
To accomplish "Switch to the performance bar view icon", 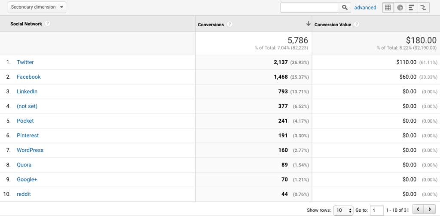I will 412,8.
